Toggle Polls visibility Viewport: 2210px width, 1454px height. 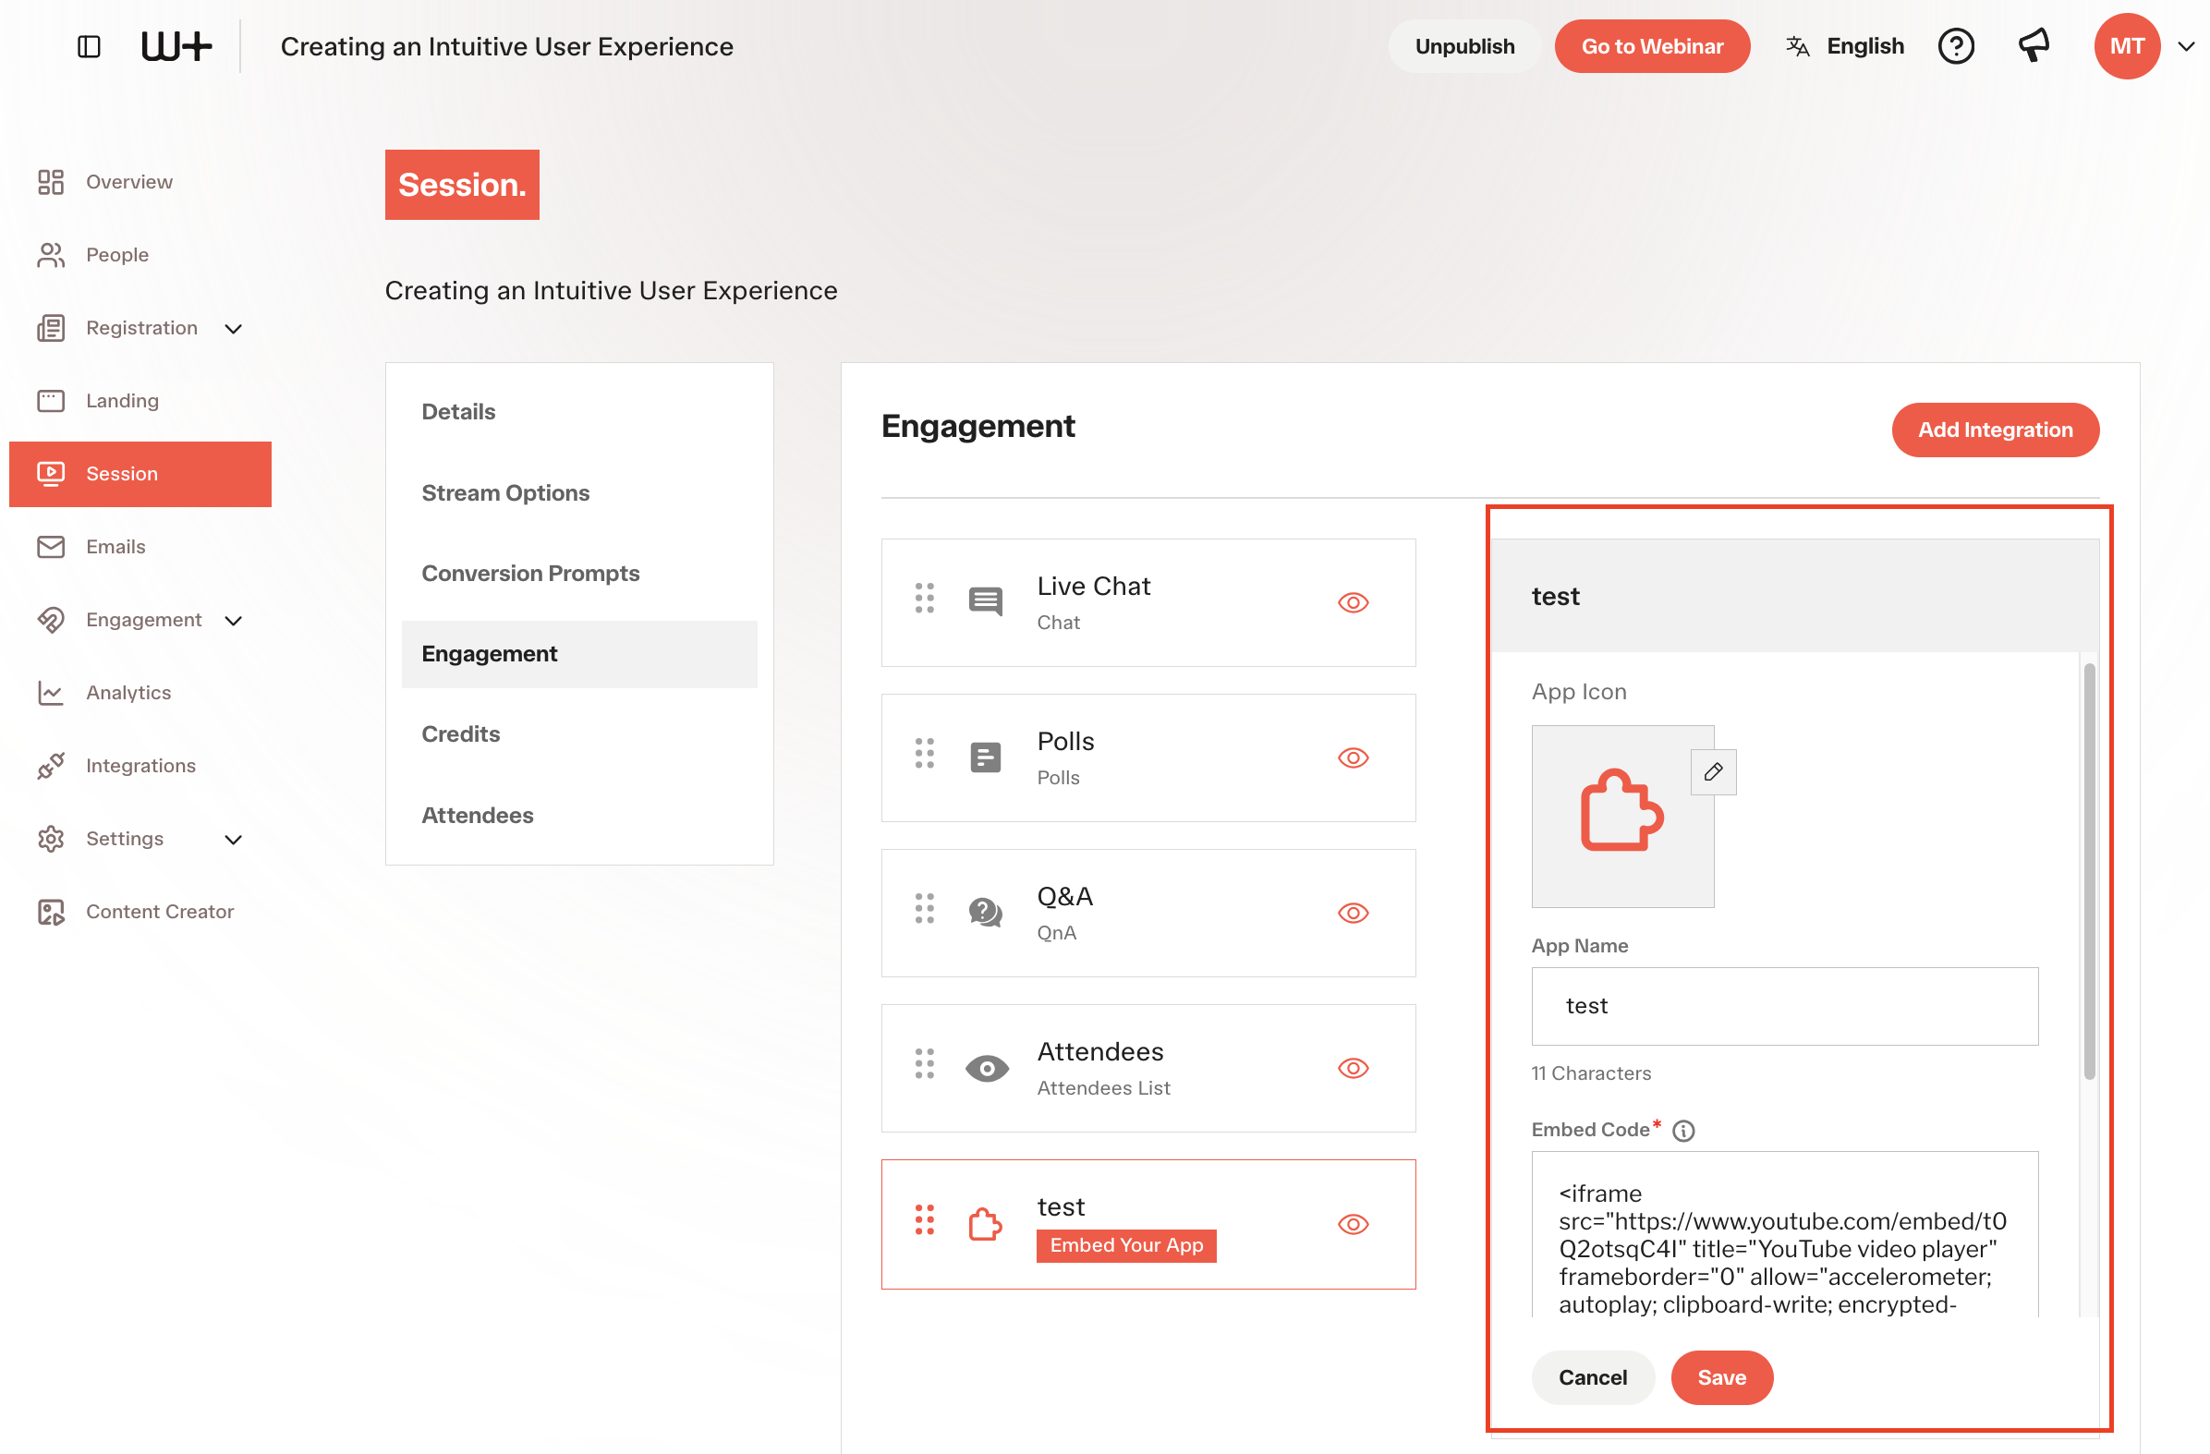pos(1353,757)
